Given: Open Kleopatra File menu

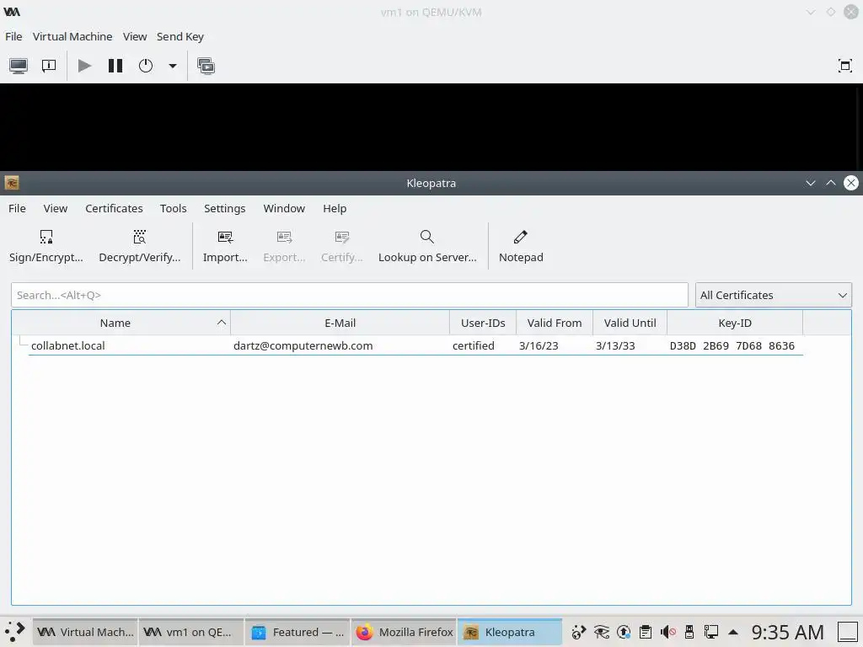Looking at the screenshot, I should click(17, 209).
